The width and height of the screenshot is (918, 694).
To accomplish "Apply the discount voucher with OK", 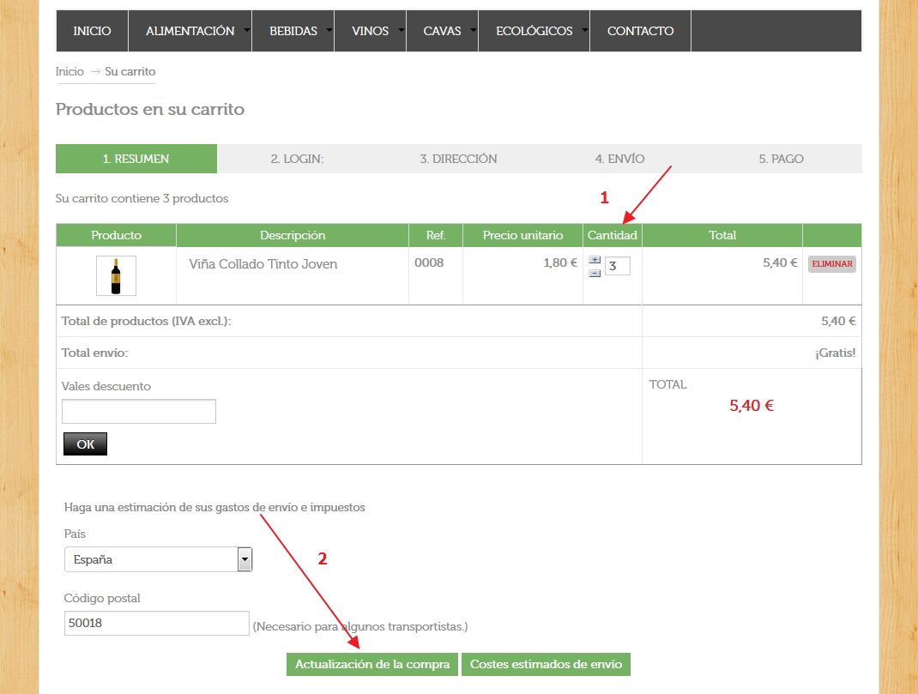I will pos(86,444).
